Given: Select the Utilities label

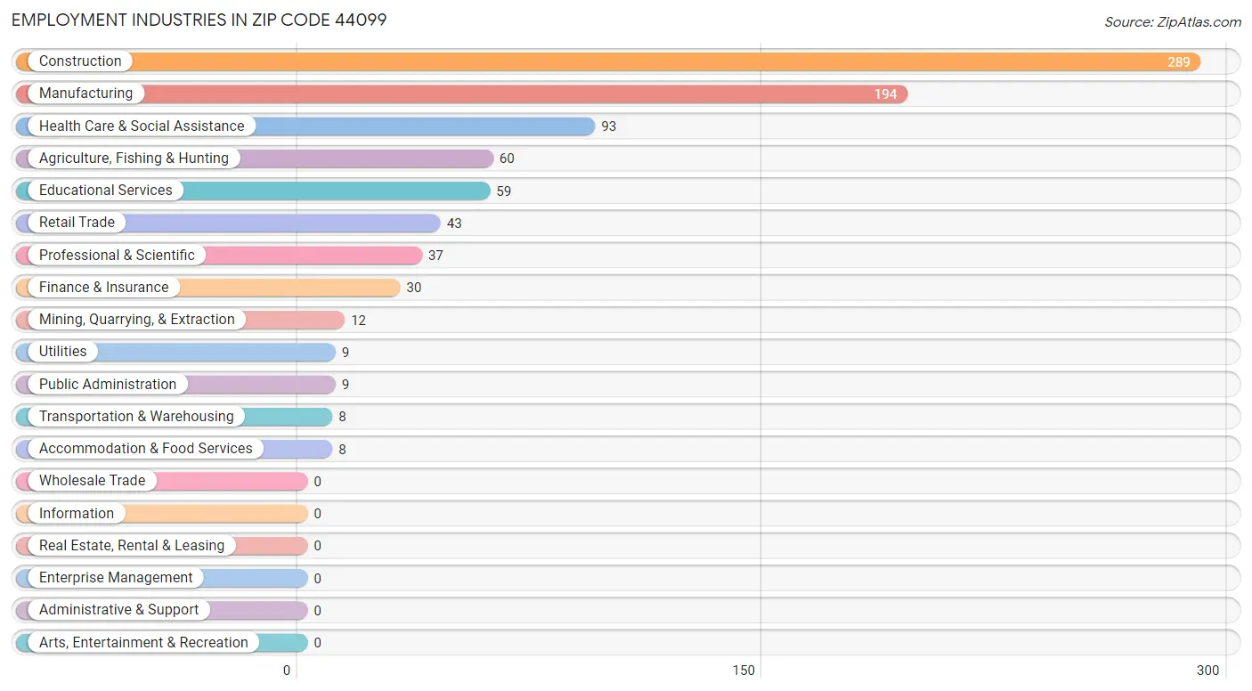Looking at the screenshot, I should [x=63, y=352].
